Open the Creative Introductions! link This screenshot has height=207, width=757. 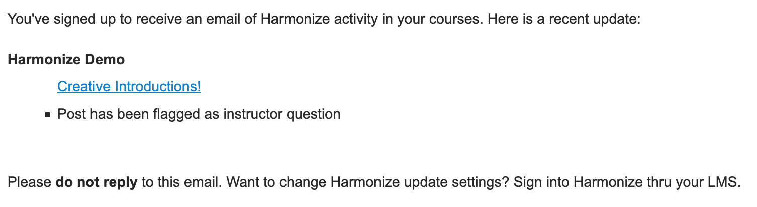click(129, 86)
